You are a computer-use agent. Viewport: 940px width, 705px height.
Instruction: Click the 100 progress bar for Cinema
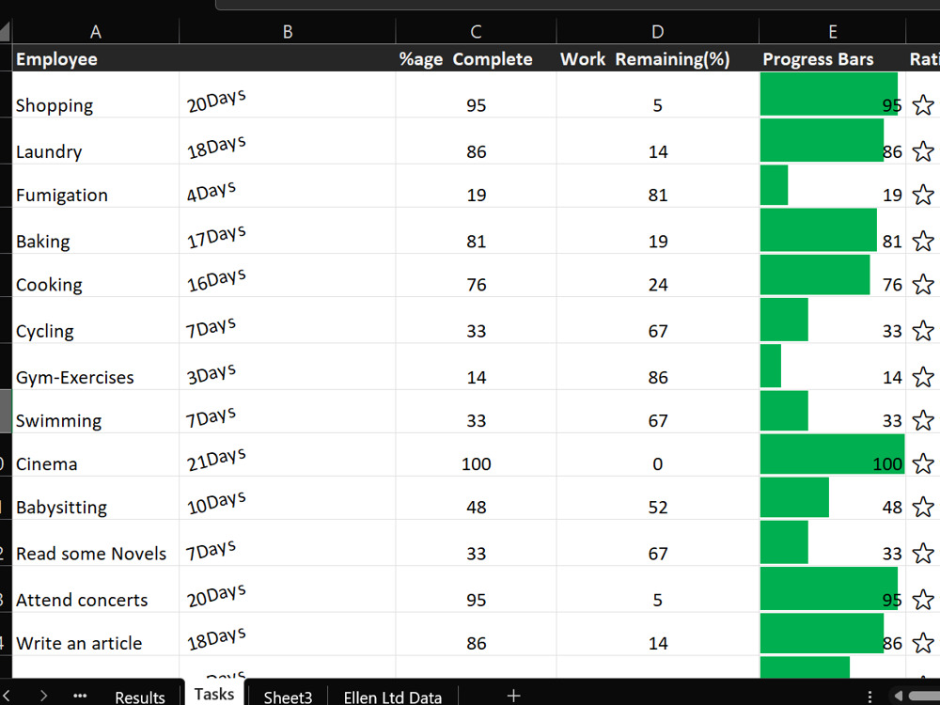[x=833, y=454]
